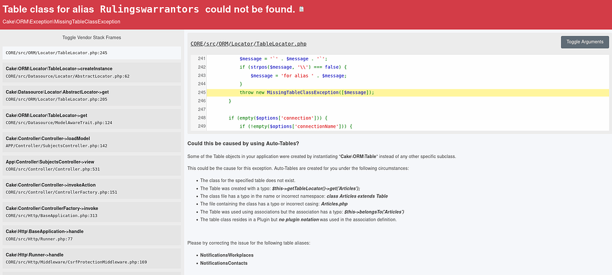Screen dimensions: 612x275
Task: Open the CORE/src/ORM/Locator/TableLocator.php file link
Action: coord(248,44)
